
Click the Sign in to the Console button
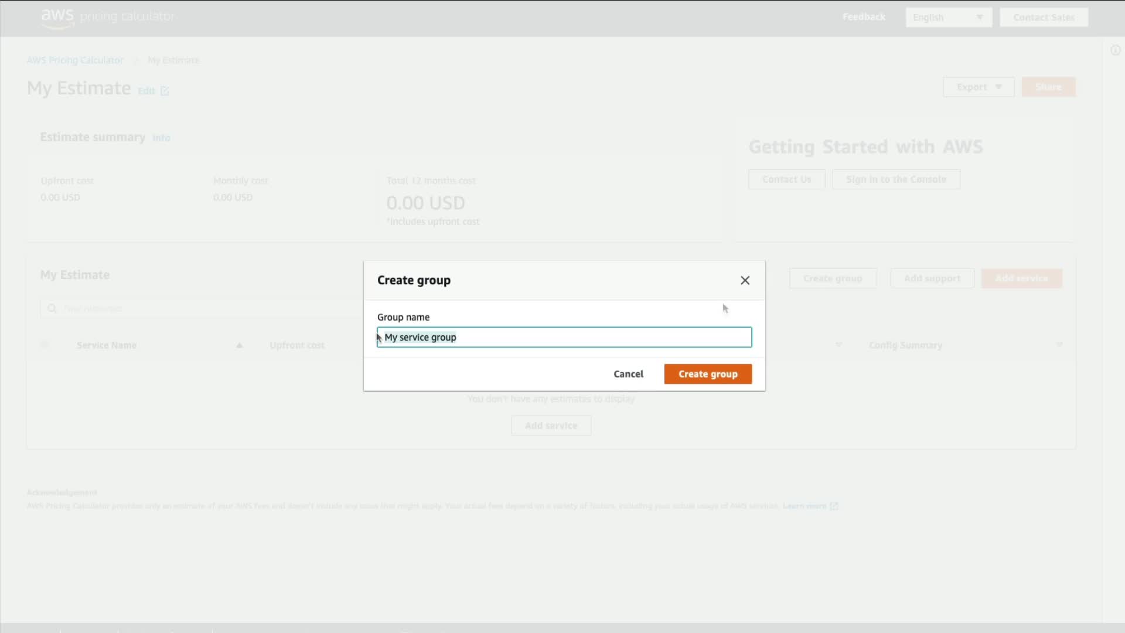(895, 179)
